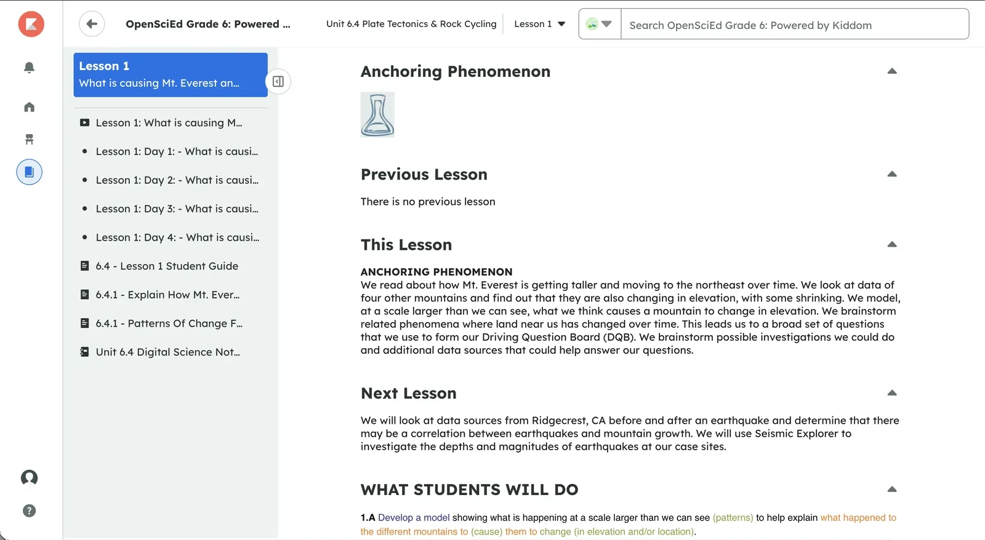Viewport: 985px width, 540px height.
Task: Go to the home icon
Action: pyautogui.click(x=29, y=107)
